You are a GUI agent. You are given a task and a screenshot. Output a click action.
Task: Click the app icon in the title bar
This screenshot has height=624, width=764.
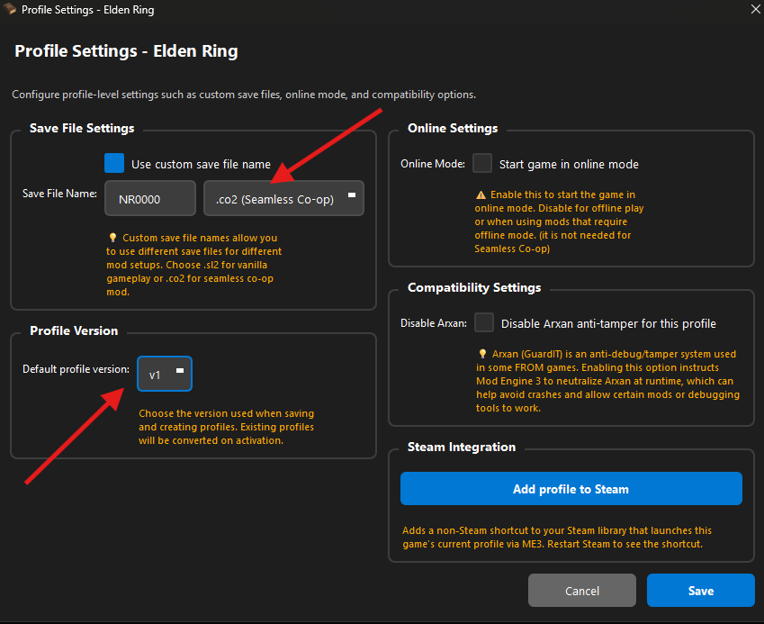pyautogui.click(x=11, y=10)
